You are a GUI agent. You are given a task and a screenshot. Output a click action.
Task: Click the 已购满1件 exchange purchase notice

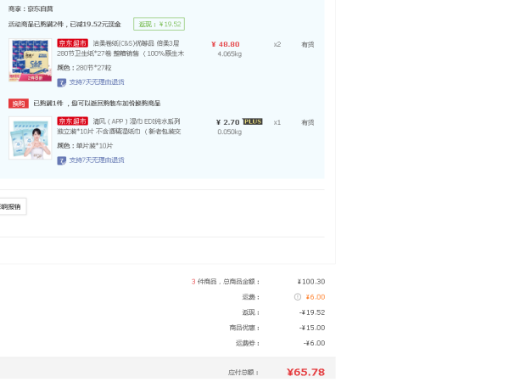[x=97, y=104]
